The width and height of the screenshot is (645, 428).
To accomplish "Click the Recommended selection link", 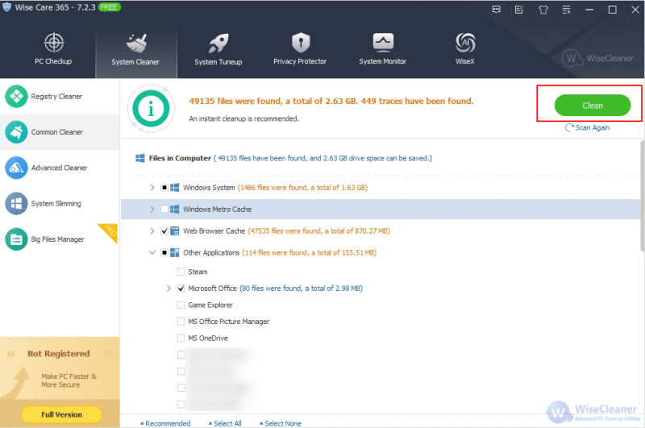I will (168, 423).
